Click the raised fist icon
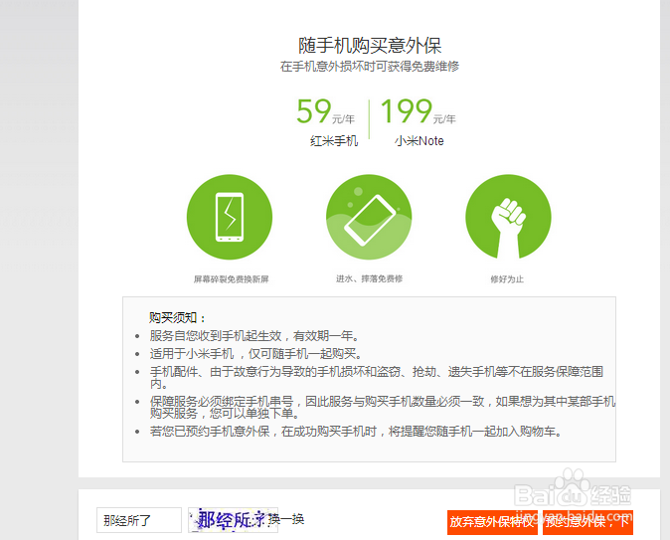 tap(508, 217)
